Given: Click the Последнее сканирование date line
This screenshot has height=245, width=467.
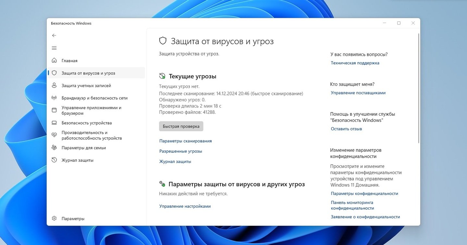Looking at the screenshot, I should click(x=231, y=93).
